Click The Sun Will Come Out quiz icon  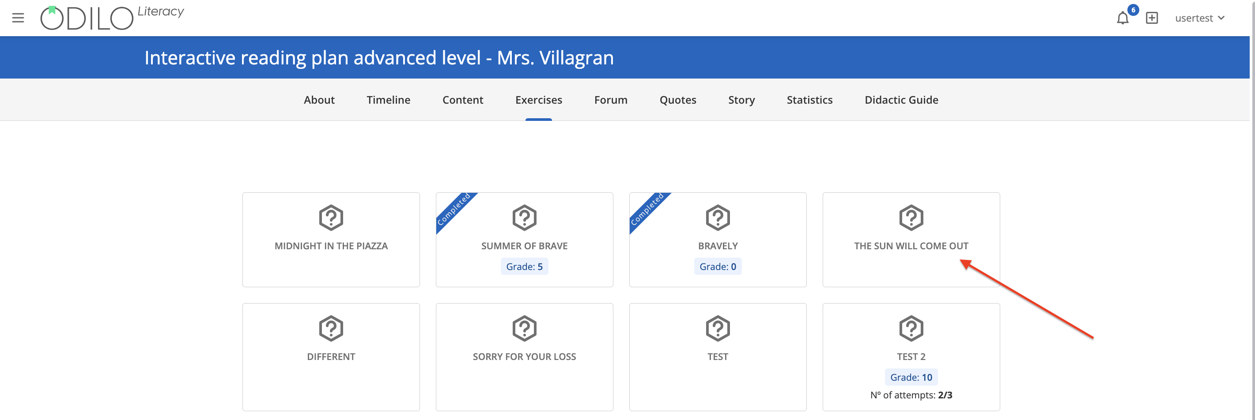(x=911, y=217)
